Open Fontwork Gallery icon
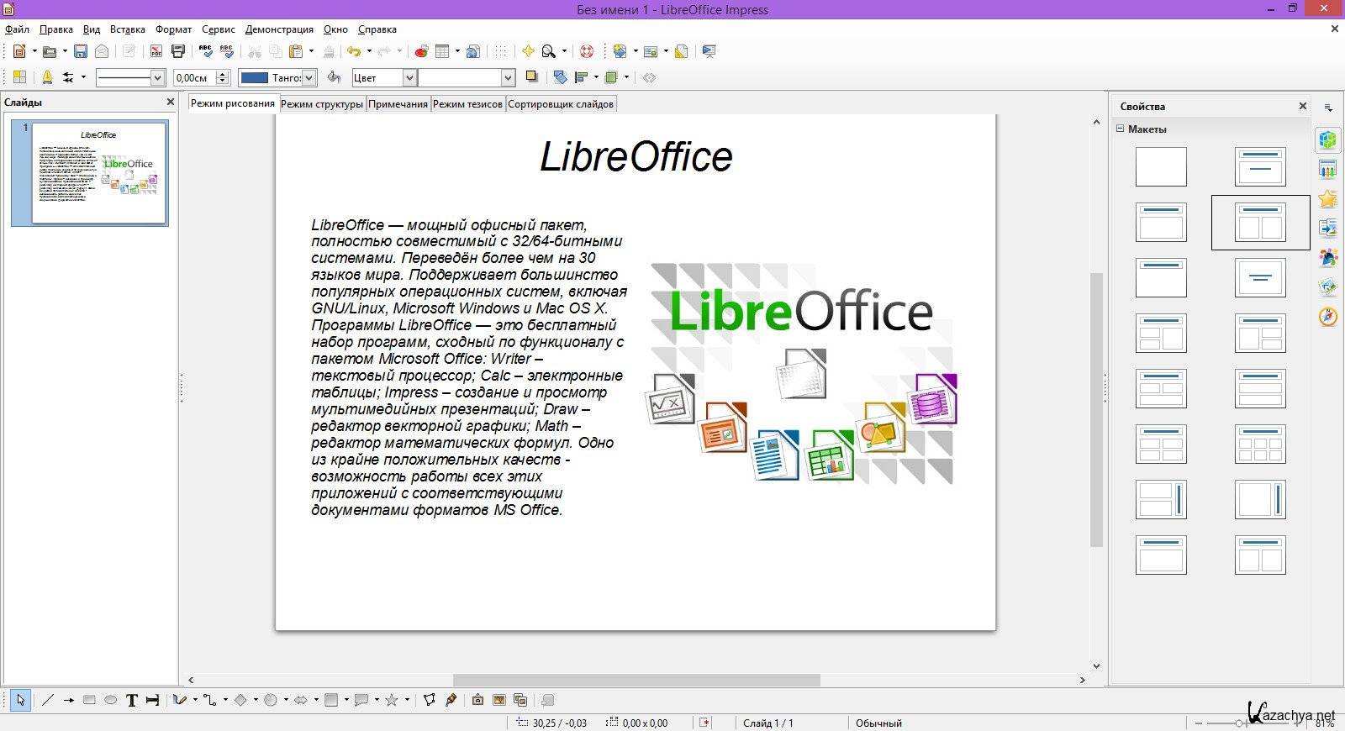 click(x=477, y=699)
